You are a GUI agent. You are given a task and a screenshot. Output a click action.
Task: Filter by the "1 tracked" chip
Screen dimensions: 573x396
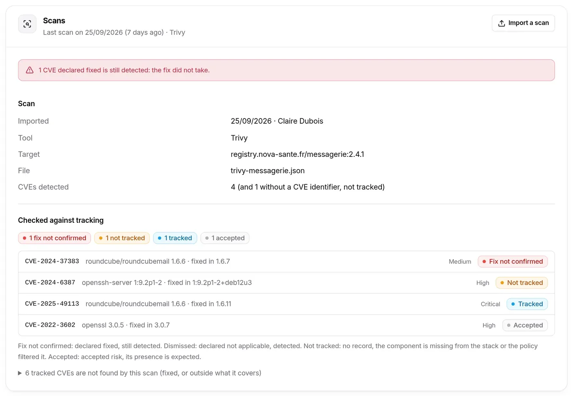175,238
